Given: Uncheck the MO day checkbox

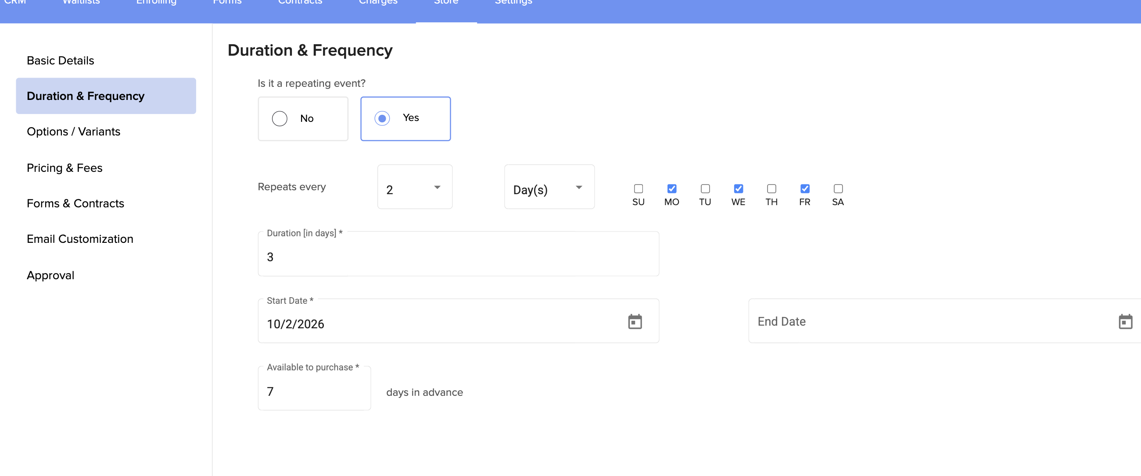Looking at the screenshot, I should click(x=671, y=189).
